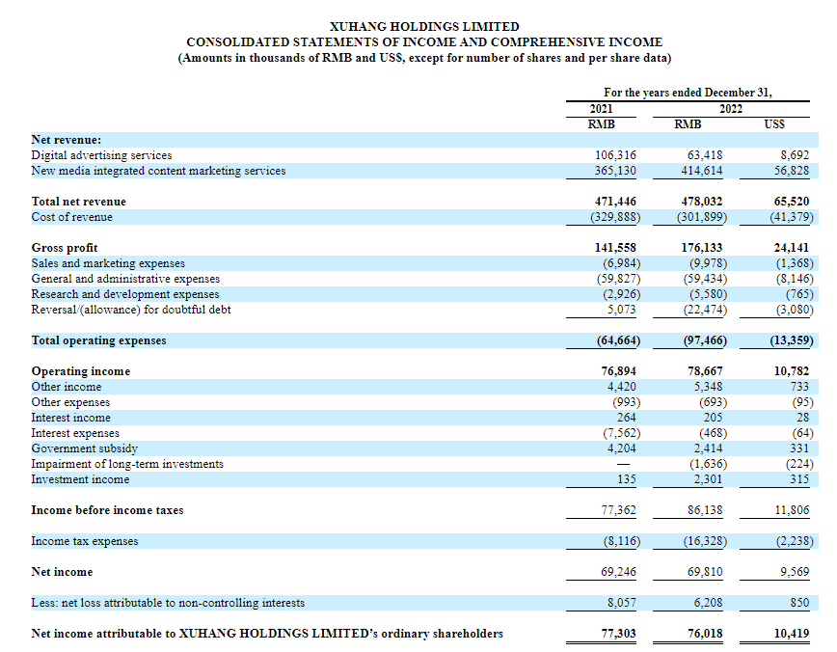Select the 'Income tax expenses' label
837x652 pixels.
point(85,541)
